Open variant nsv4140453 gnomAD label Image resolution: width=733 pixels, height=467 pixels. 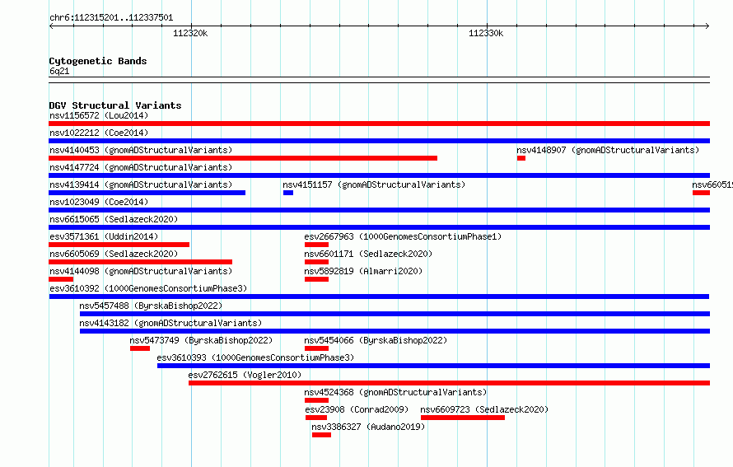click(x=141, y=150)
